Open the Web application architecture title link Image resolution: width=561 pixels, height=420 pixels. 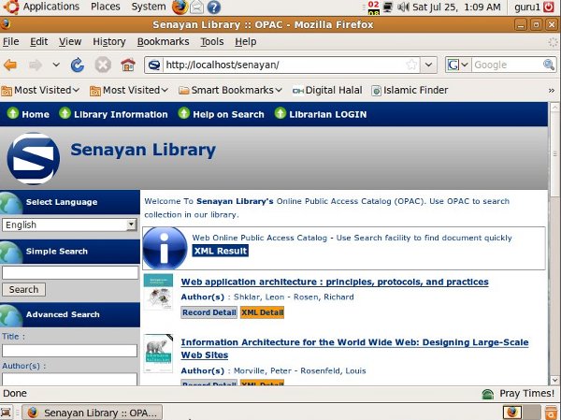pyautogui.click(x=335, y=282)
